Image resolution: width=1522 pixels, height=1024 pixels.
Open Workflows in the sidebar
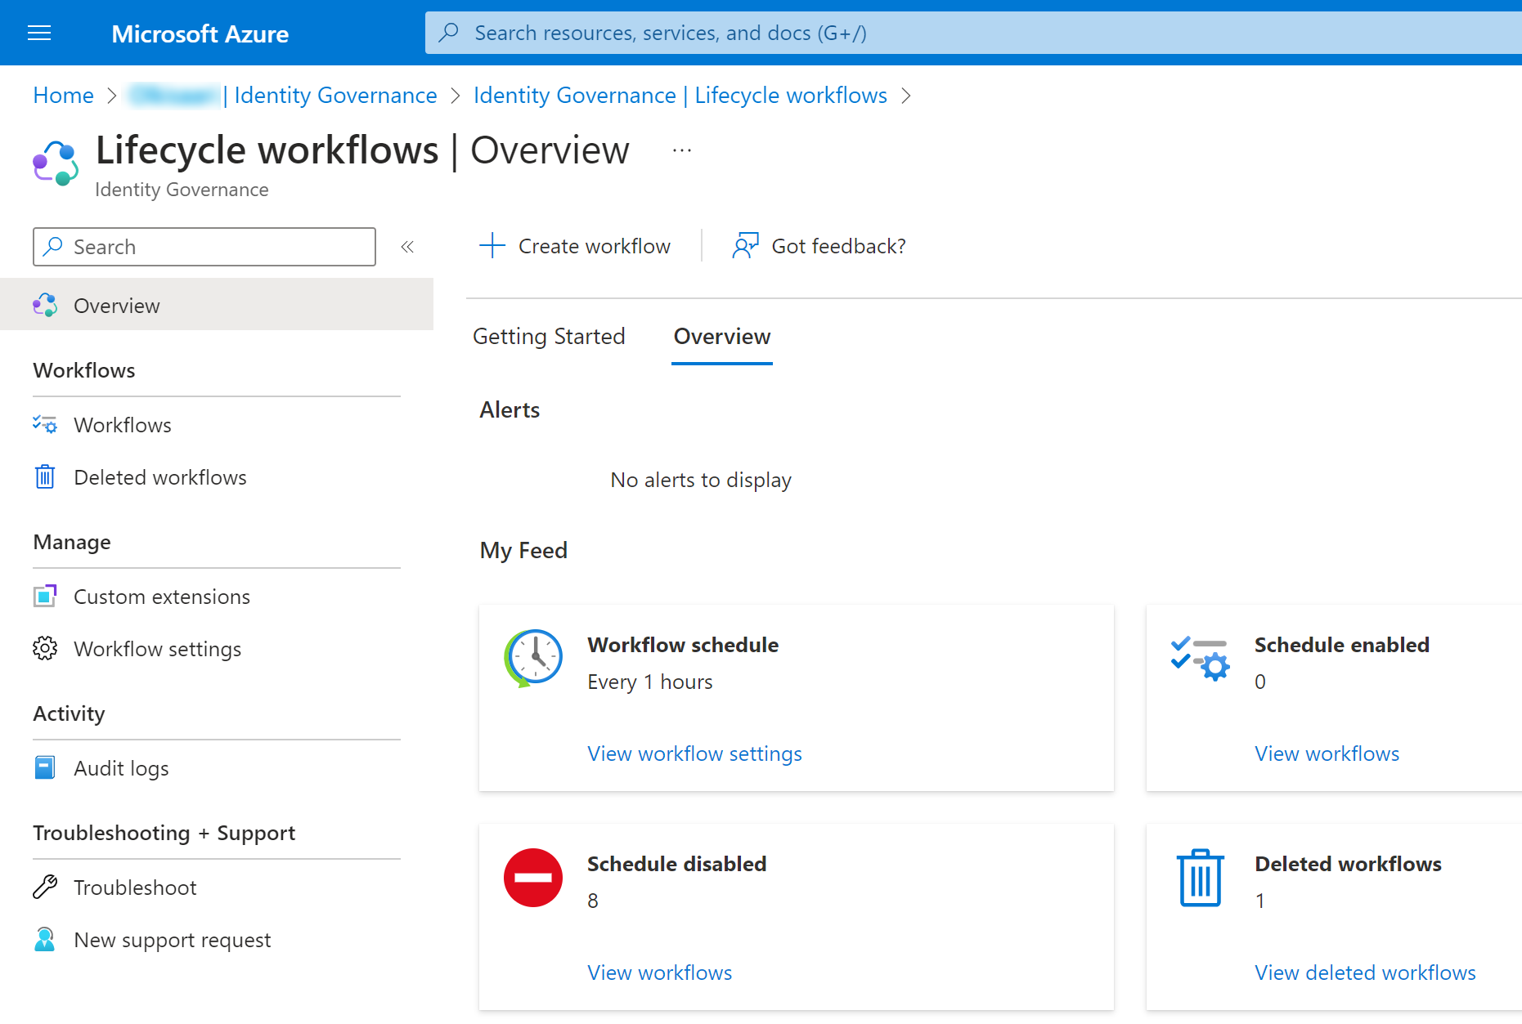pyautogui.click(x=123, y=425)
